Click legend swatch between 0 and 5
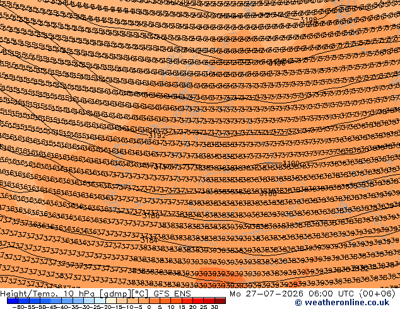400x309 pixels. [x=155, y=301]
